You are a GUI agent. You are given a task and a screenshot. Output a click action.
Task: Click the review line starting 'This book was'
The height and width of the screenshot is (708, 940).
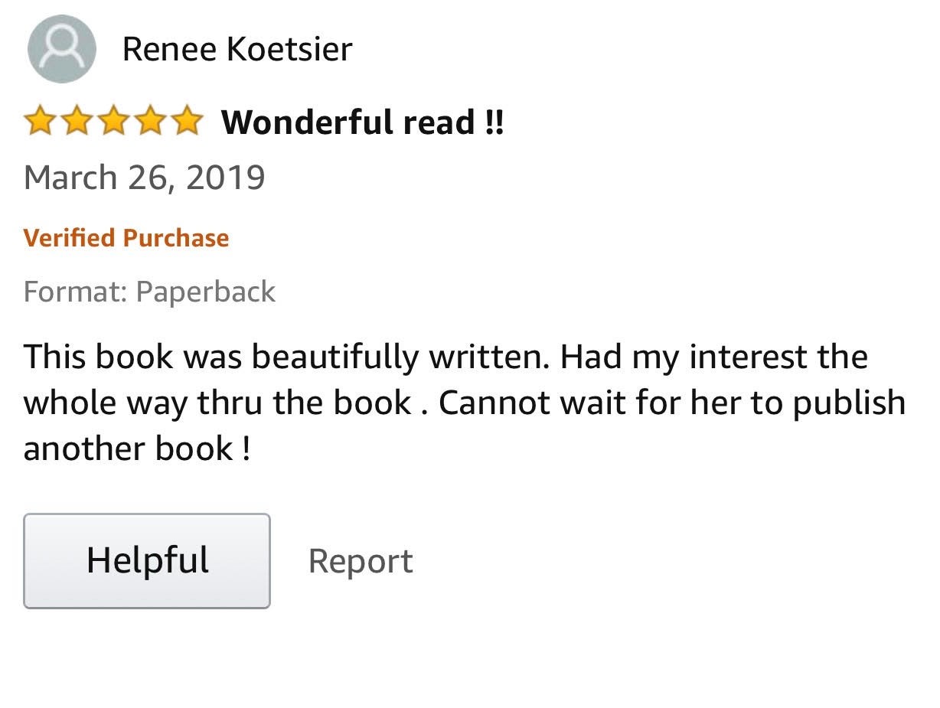446,357
